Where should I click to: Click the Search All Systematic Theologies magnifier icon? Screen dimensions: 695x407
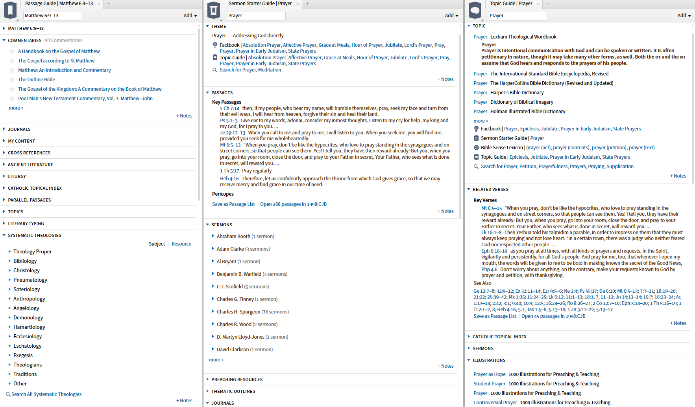click(x=8, y=394)
